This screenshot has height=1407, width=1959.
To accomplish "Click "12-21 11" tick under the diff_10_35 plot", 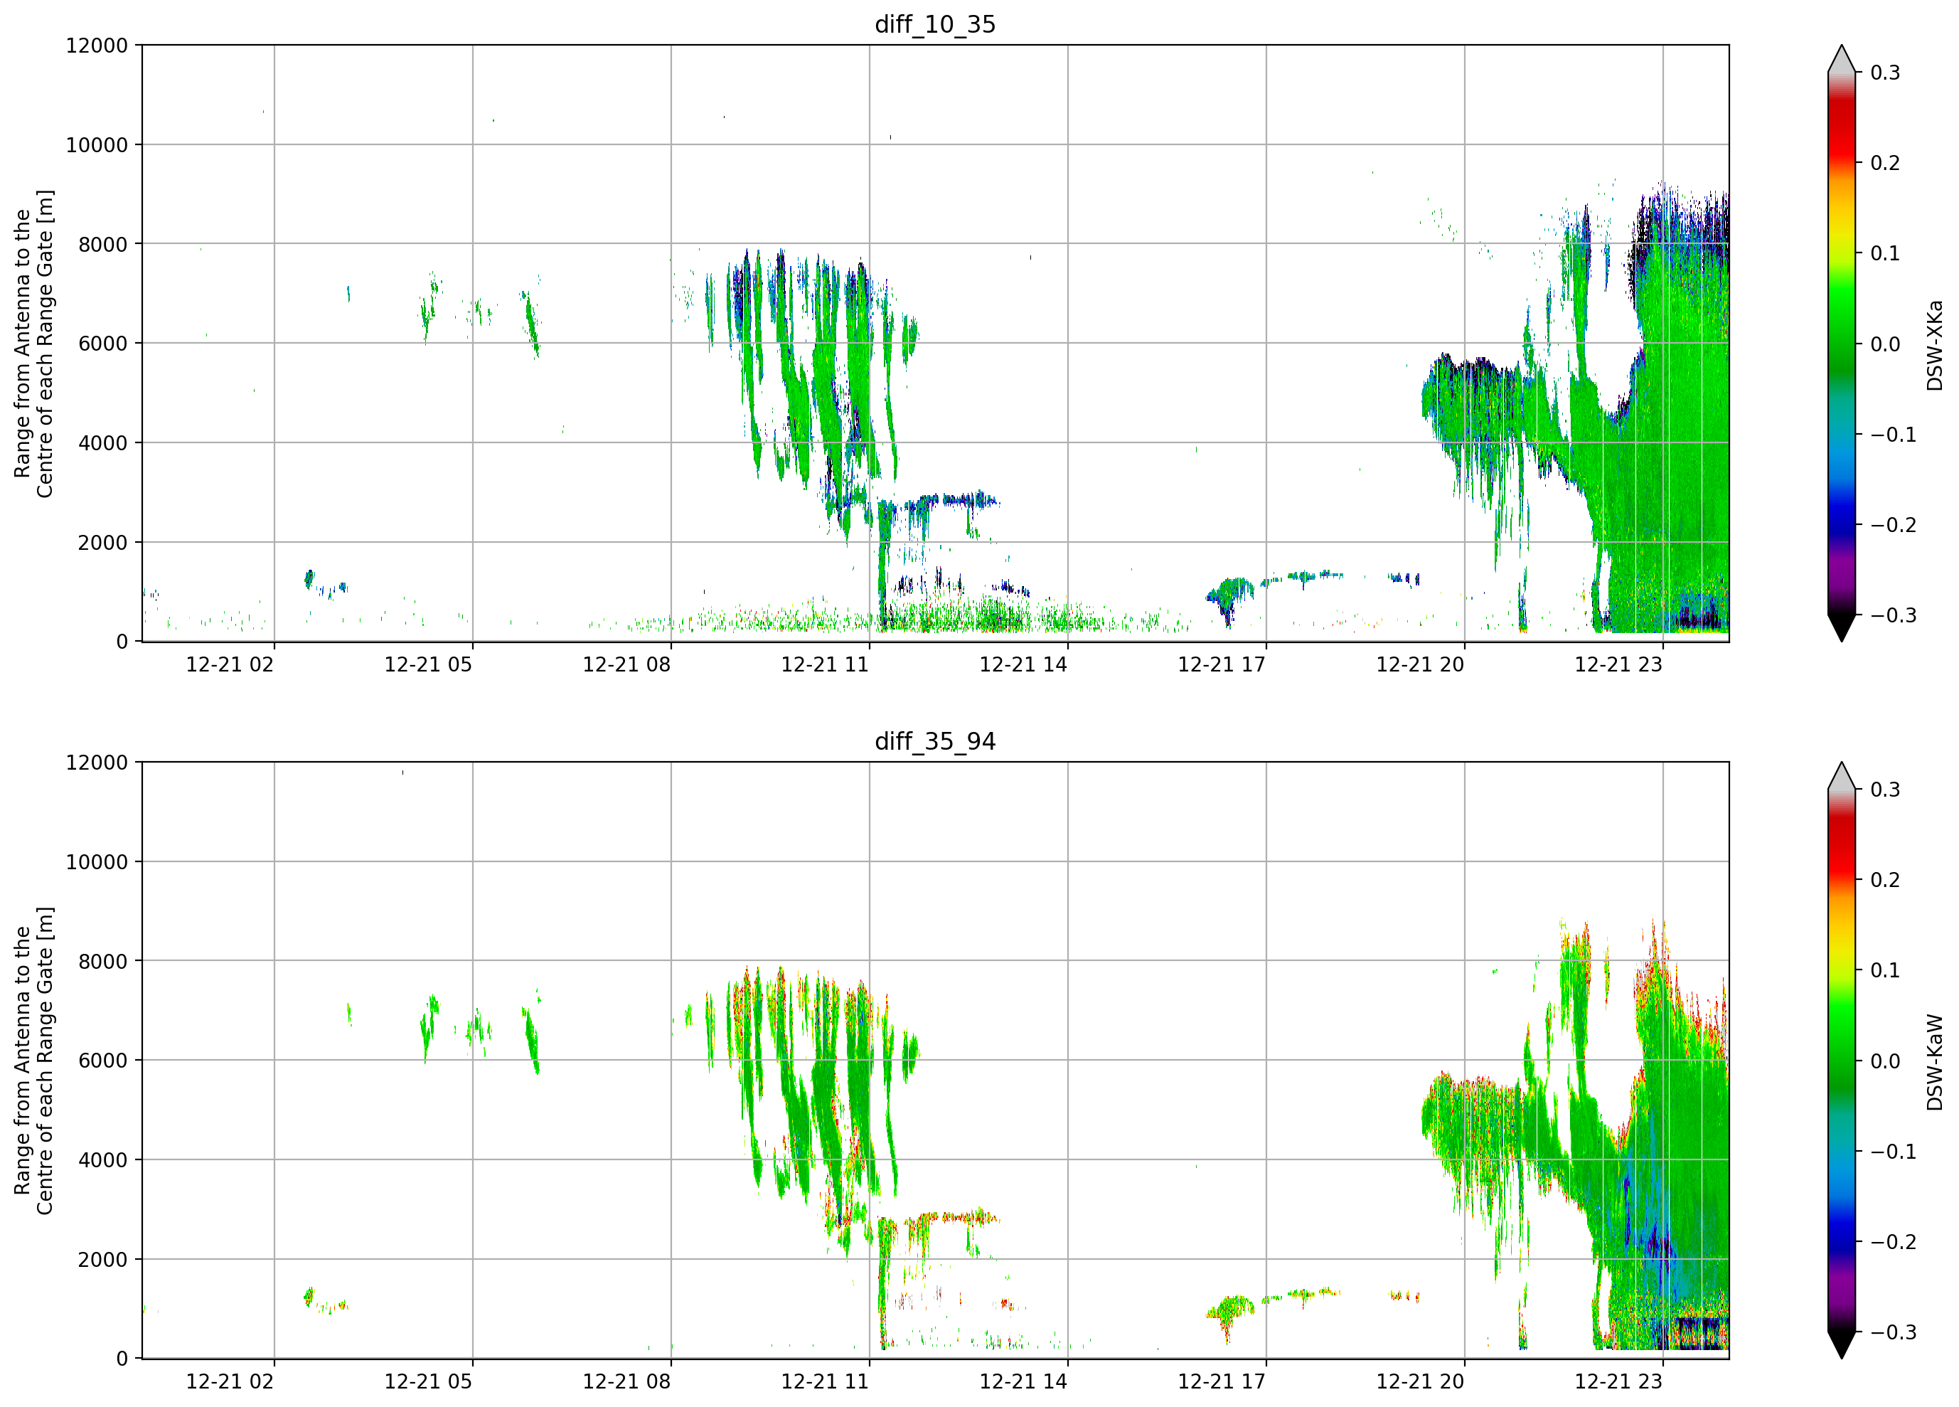I will 825,664.
